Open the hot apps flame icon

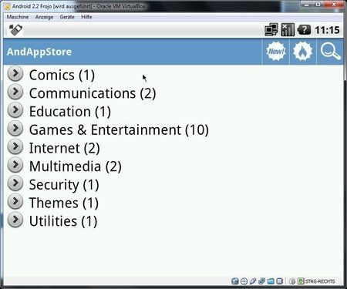tap(303, 52)
